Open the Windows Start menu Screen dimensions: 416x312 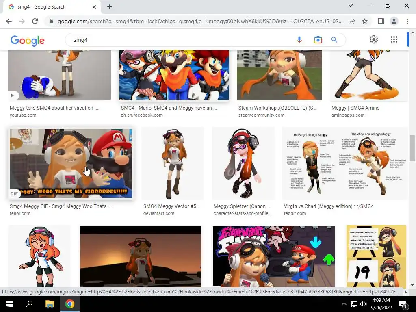click(x=10, y=304)
